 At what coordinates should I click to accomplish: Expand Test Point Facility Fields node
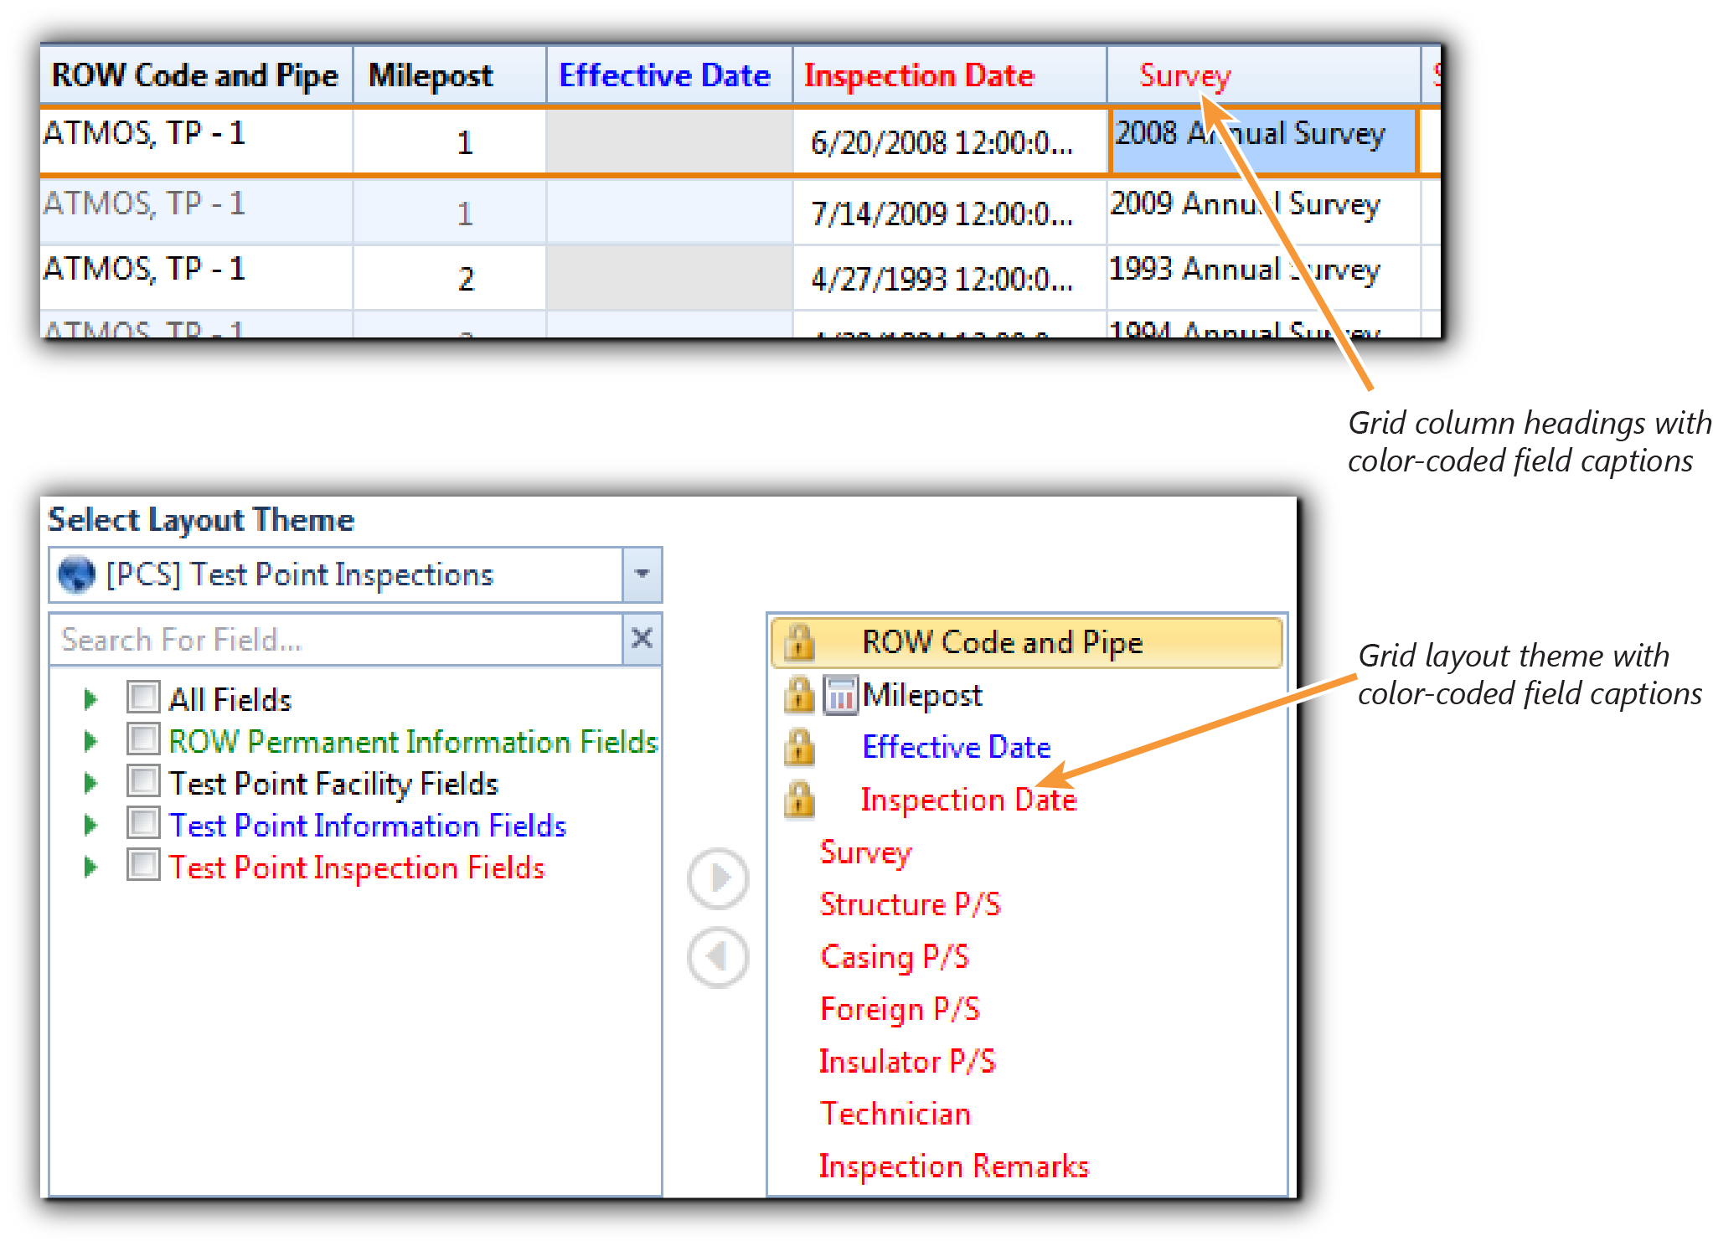pos(90,783)
